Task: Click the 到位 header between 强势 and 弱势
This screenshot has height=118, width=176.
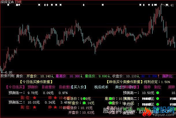Action: point(158,87)
